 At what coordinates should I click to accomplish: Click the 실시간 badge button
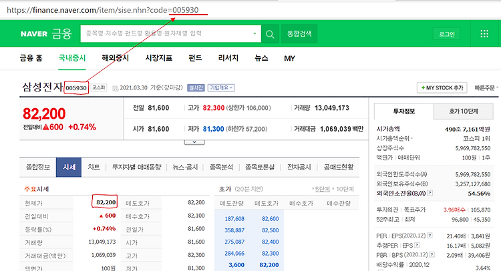196,88
